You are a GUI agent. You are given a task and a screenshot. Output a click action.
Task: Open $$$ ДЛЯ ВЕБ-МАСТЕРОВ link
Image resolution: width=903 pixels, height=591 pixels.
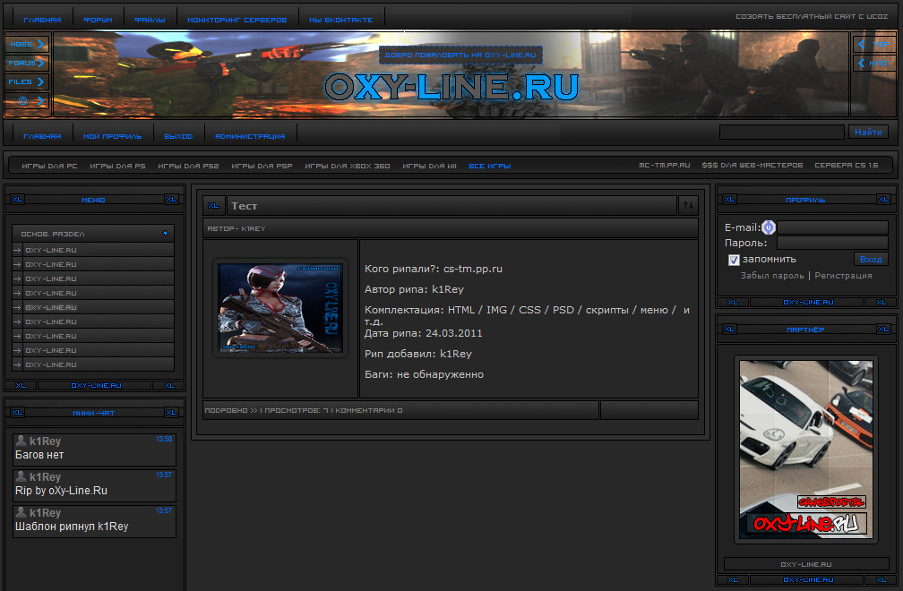click(752, 165)
